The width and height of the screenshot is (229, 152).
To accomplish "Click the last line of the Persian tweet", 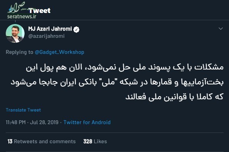I will point(175,97).
